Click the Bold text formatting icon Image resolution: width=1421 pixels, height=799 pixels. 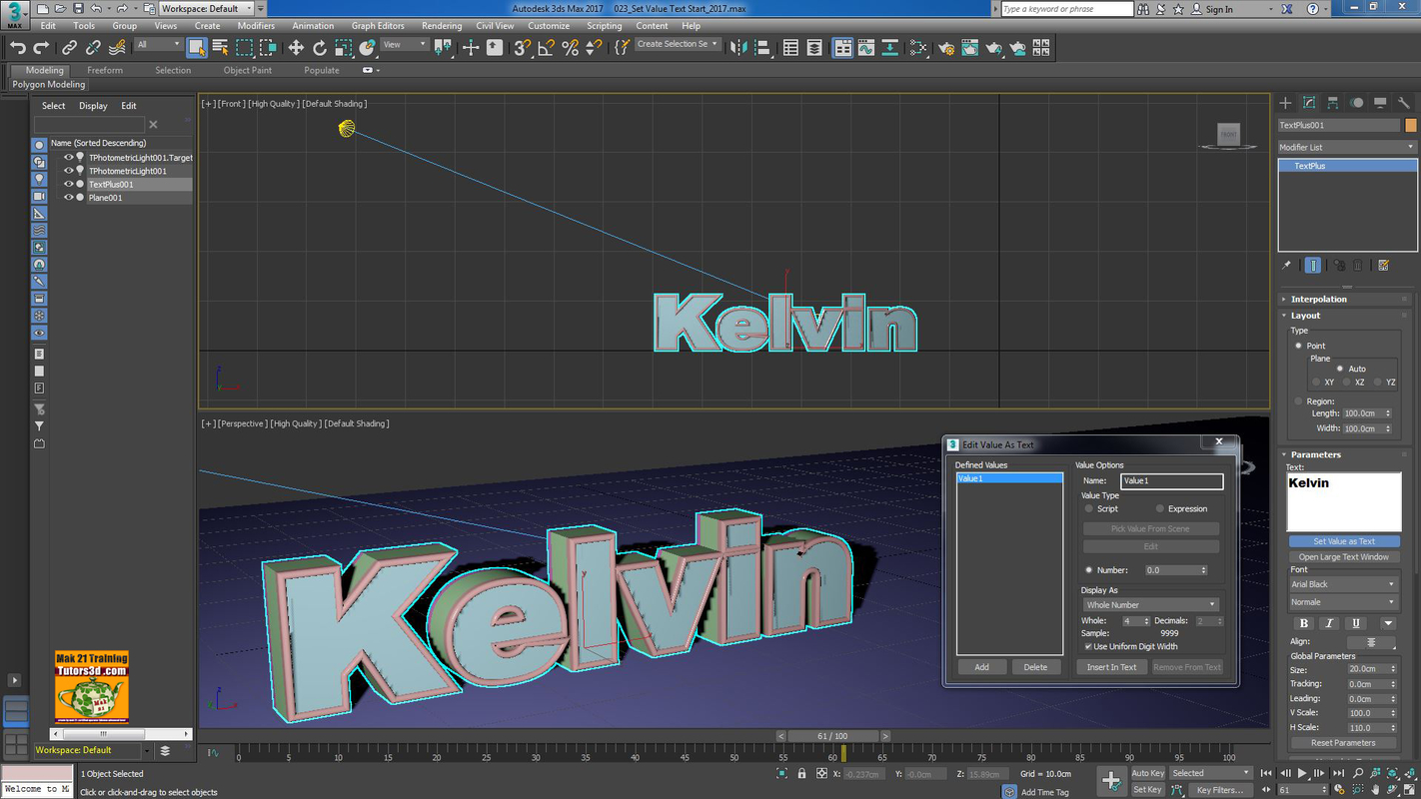(x=1303, y=623)
